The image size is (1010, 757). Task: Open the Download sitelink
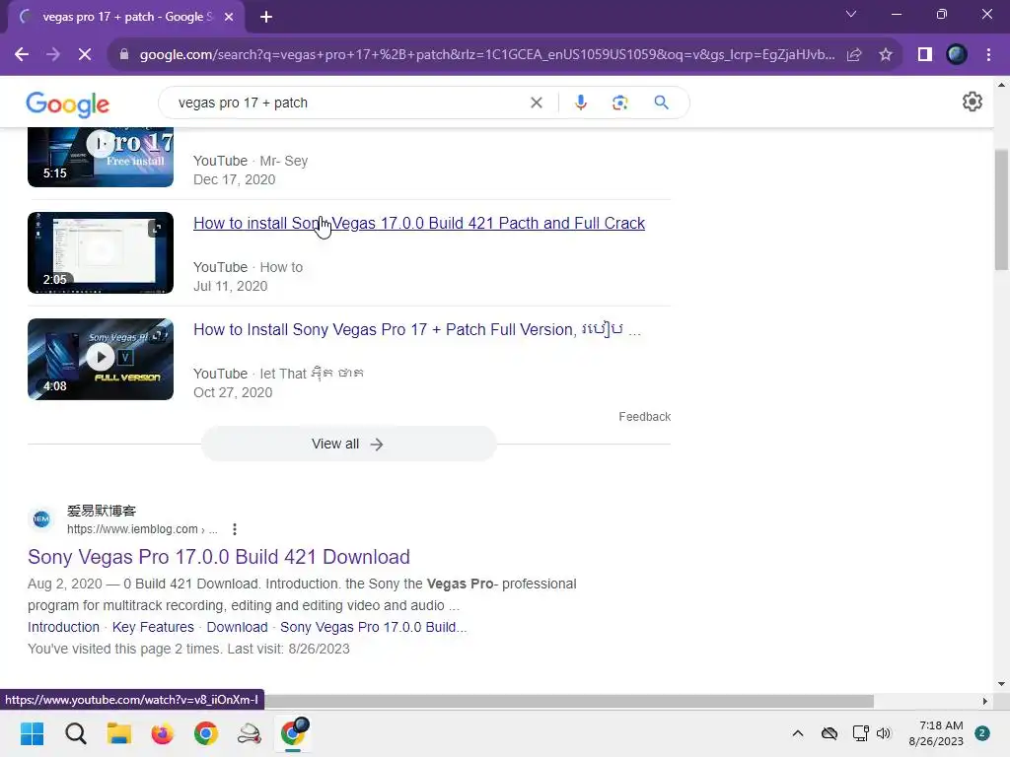pos(237,626)
